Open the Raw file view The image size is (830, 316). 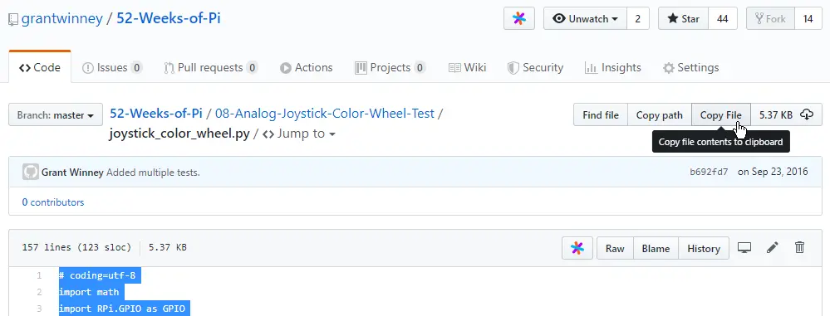615,248
